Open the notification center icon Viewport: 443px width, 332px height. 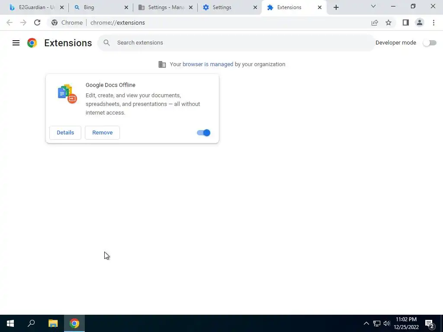click(430, 324)
